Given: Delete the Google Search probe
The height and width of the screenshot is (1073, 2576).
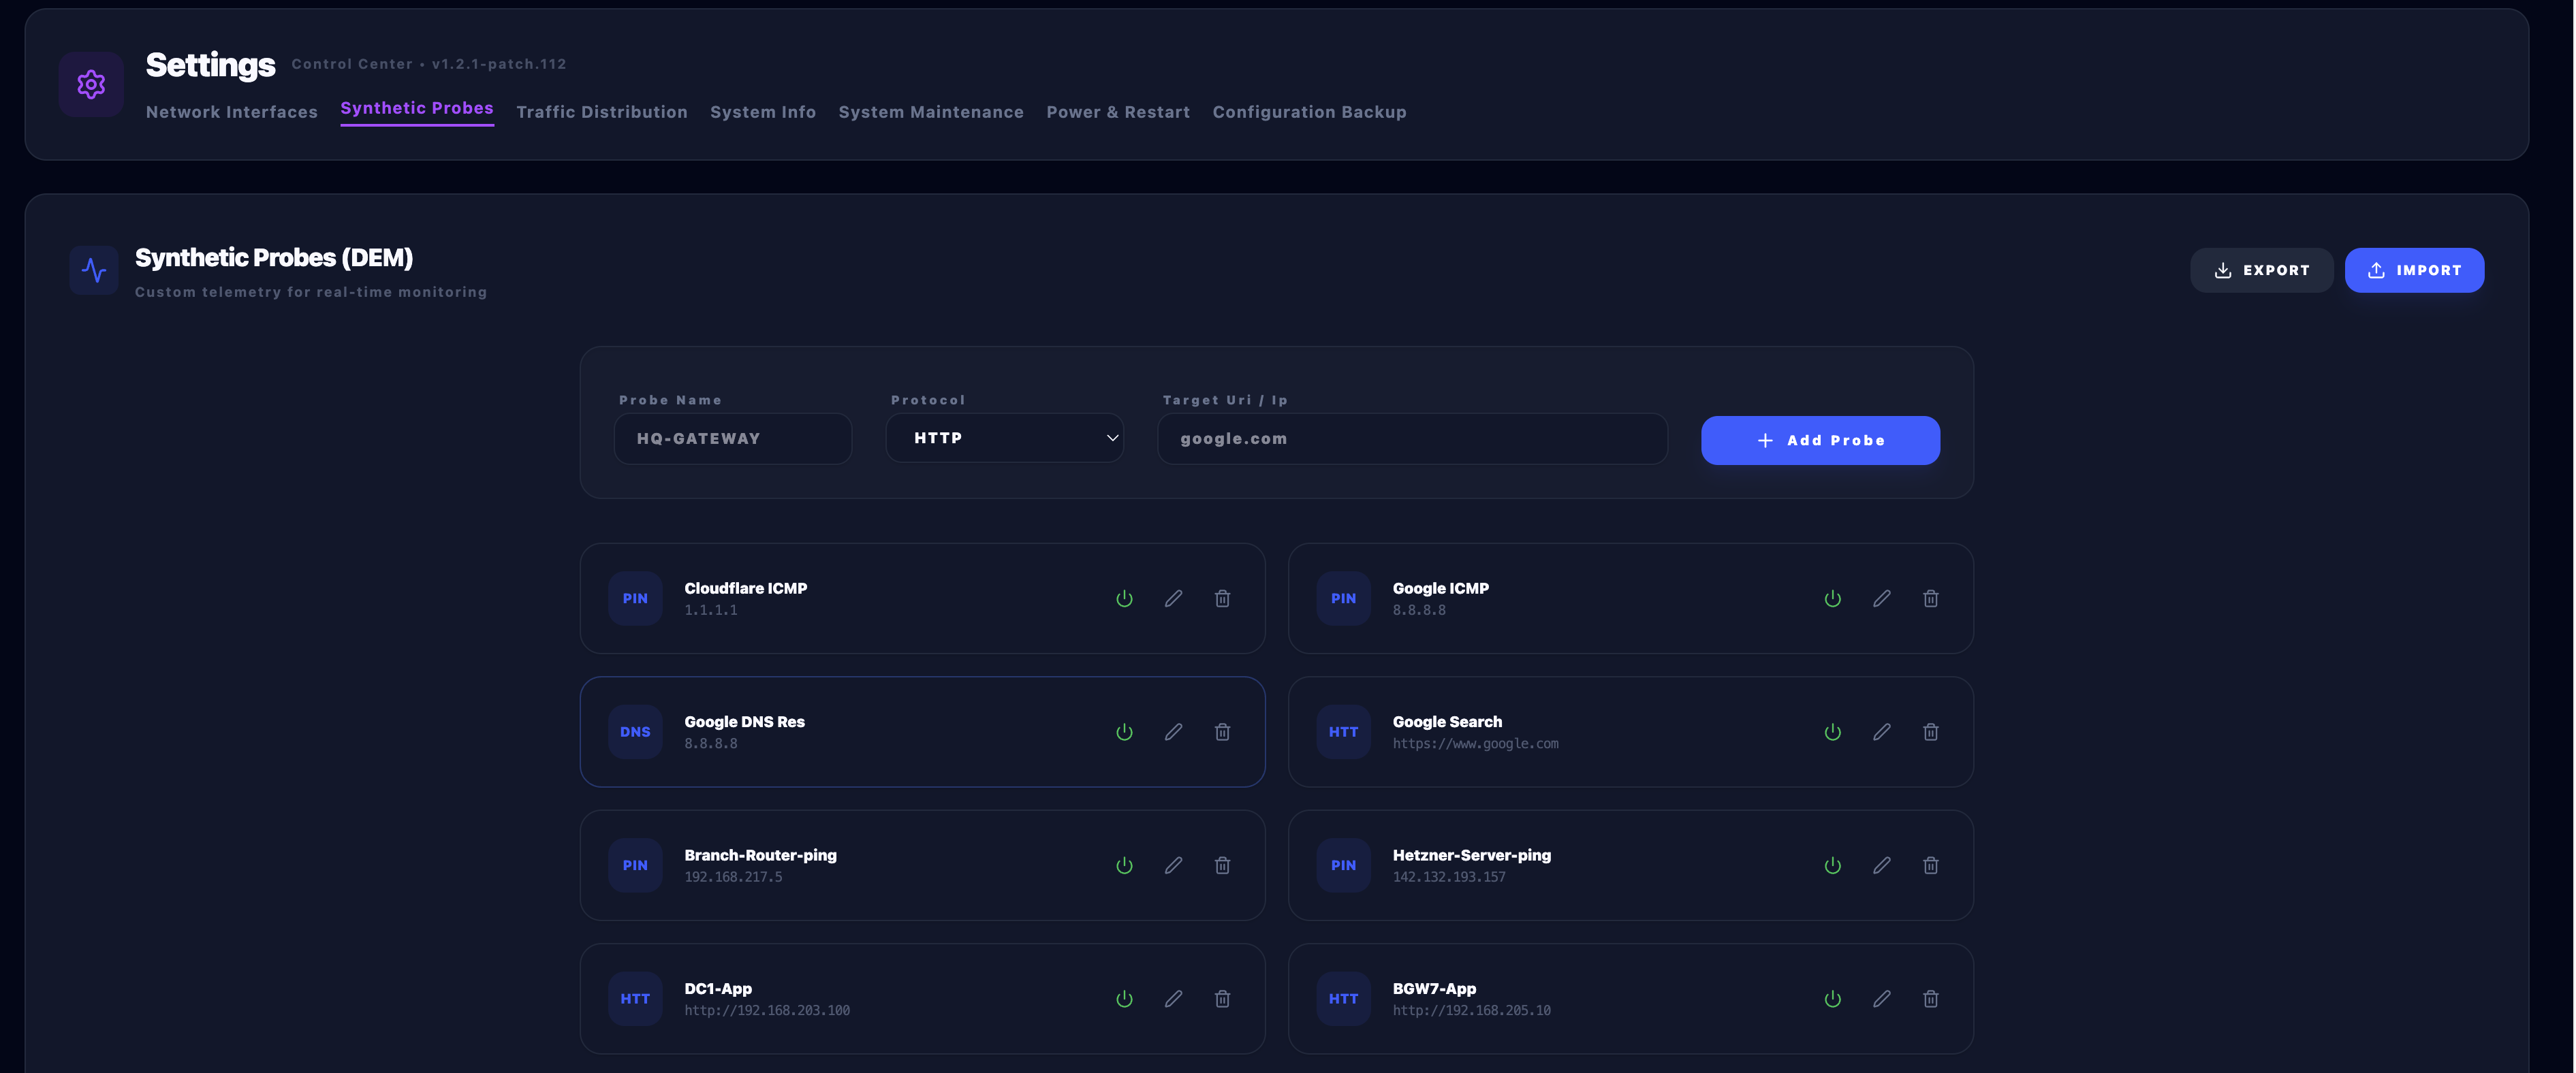Looking at the screenshot, I should point(1931,731).
